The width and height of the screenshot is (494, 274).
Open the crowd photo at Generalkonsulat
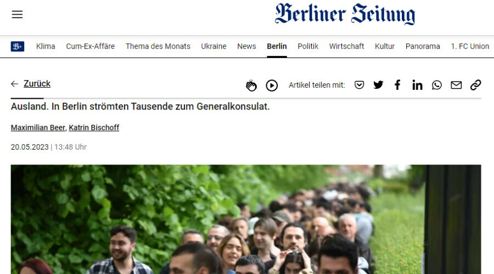point(246,219)
